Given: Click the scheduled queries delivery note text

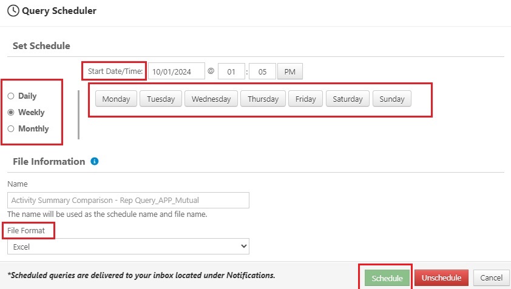Looking at the screenshot, I should (141, 275).
